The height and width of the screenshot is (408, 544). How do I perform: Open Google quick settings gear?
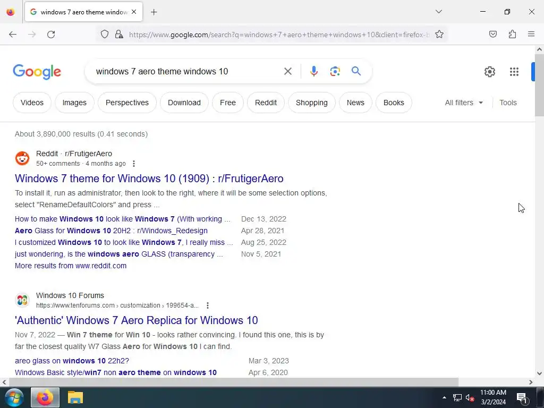click(x=489, y=72)
